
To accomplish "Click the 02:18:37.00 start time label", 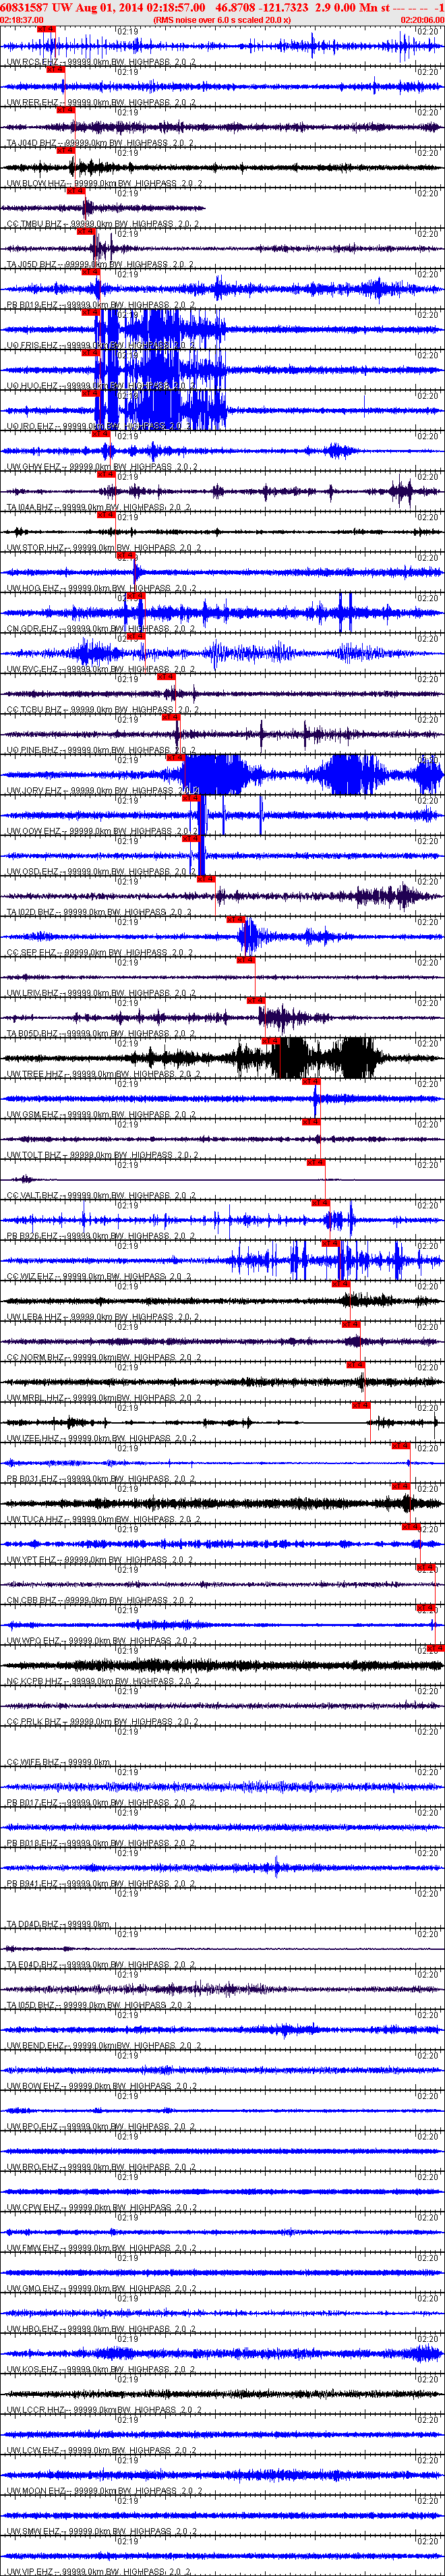I will (x=22, y=20).
